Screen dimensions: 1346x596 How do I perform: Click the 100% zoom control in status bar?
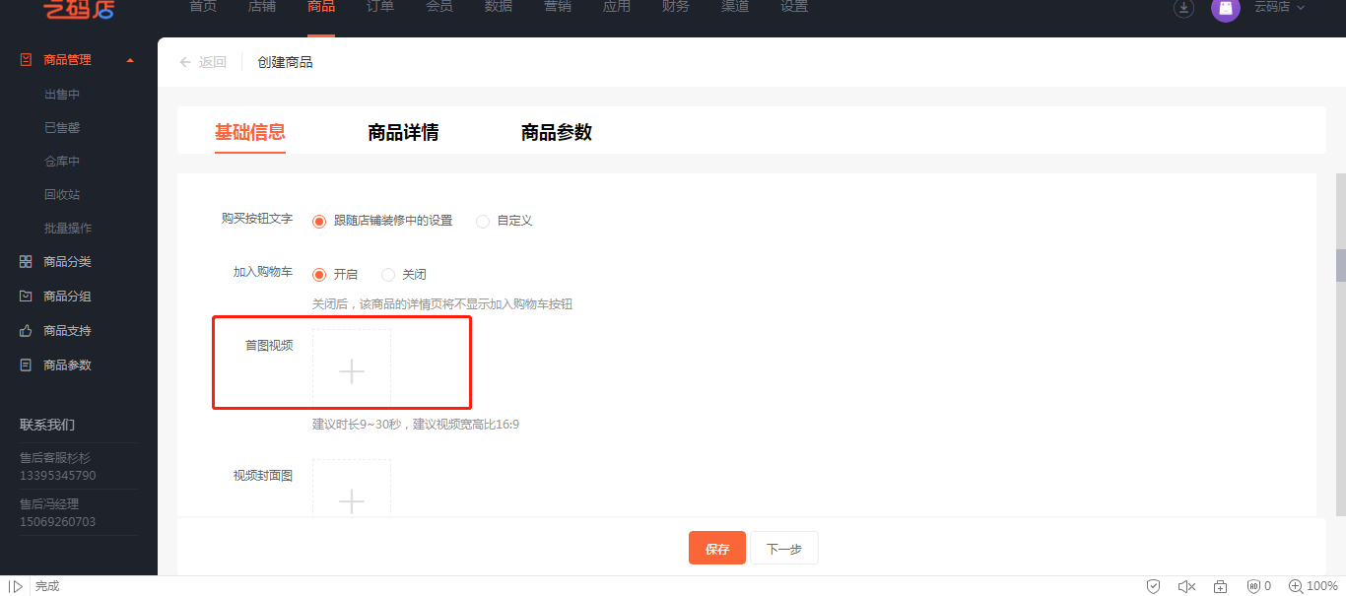pos(1312,586)
